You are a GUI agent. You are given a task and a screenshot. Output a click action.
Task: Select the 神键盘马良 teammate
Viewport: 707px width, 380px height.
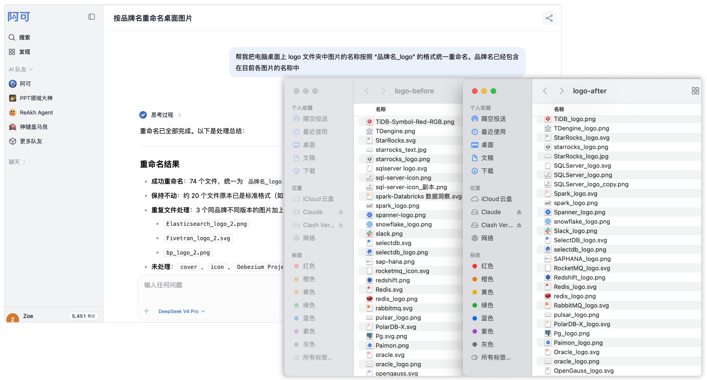[28, 127]
